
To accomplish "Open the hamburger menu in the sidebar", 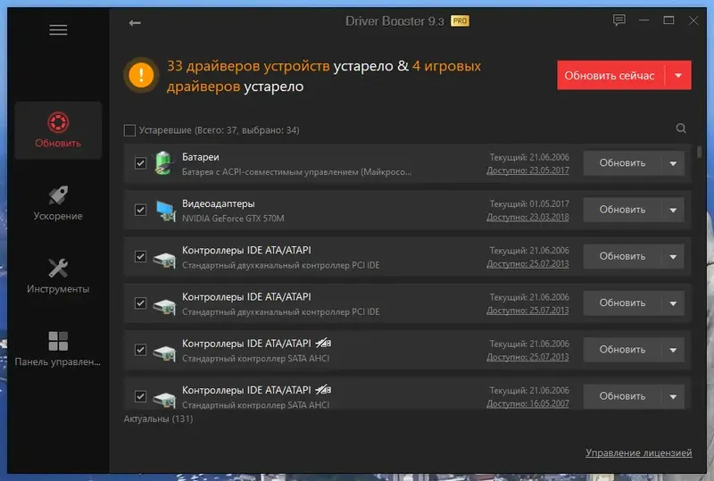I will (x=58, y=30).
